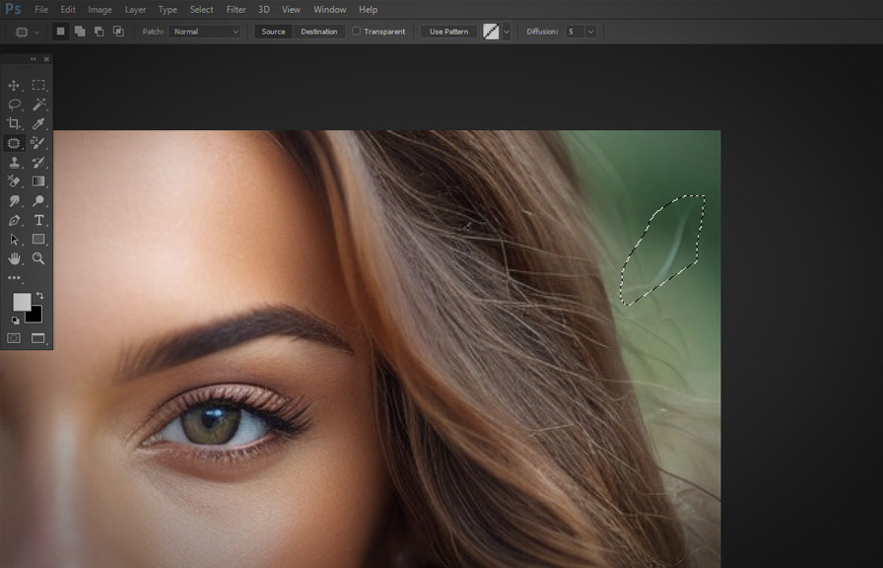883x568 pixels.
Task: Select the Gradient tool
Action: coord(39,181)
